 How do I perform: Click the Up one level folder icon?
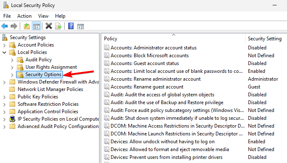[27, 26]
